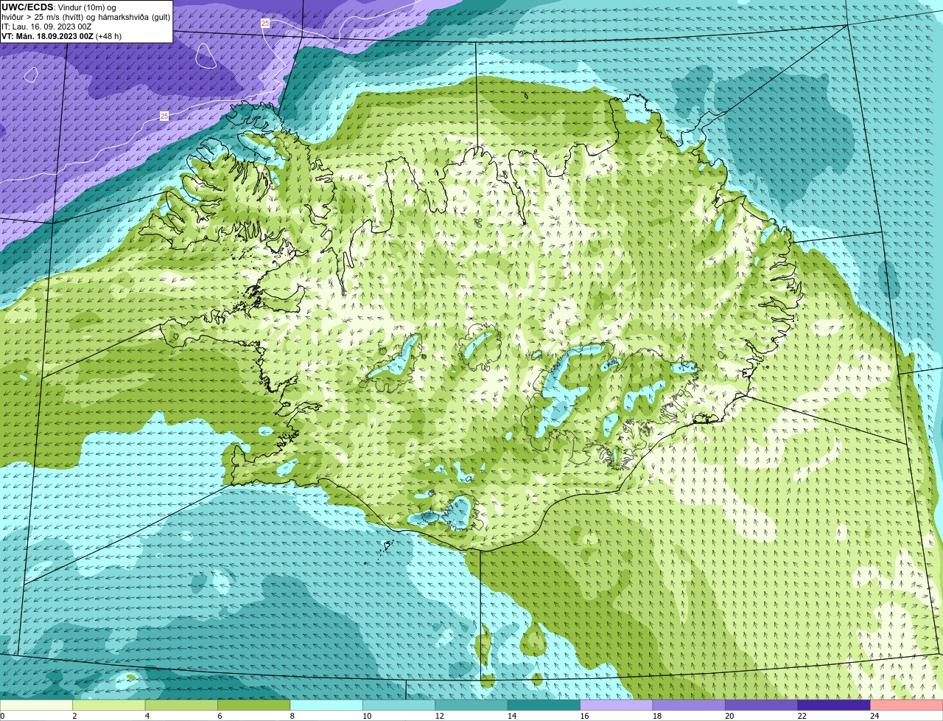Image resolution: width=943 pixels, height=721 pixels.
Task: Click the 'VT: Mán. 18.09.2023 00Z (+48 h)' line
Action: point(62,36)
